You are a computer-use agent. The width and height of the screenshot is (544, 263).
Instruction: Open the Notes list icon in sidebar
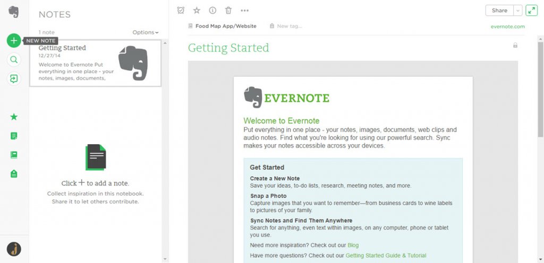(x=14, y=136)
